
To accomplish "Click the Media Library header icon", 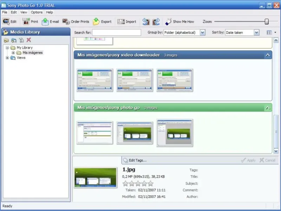I will 5,32.
